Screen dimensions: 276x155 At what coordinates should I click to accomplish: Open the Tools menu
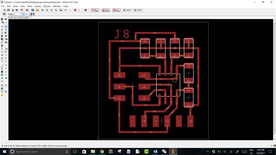pyautogui.click(x=30, y=6)
